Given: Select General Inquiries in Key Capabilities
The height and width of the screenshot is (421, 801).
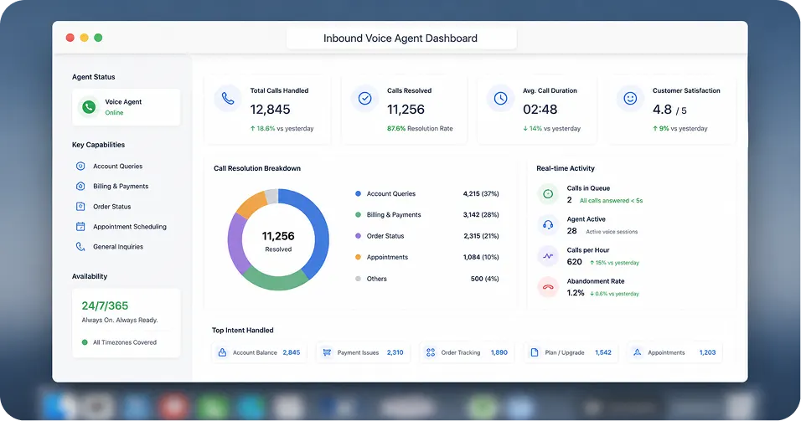Looking at the screenshot, I should tap(118, 246).
